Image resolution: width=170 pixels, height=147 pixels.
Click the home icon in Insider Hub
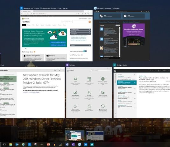(55, 71)
